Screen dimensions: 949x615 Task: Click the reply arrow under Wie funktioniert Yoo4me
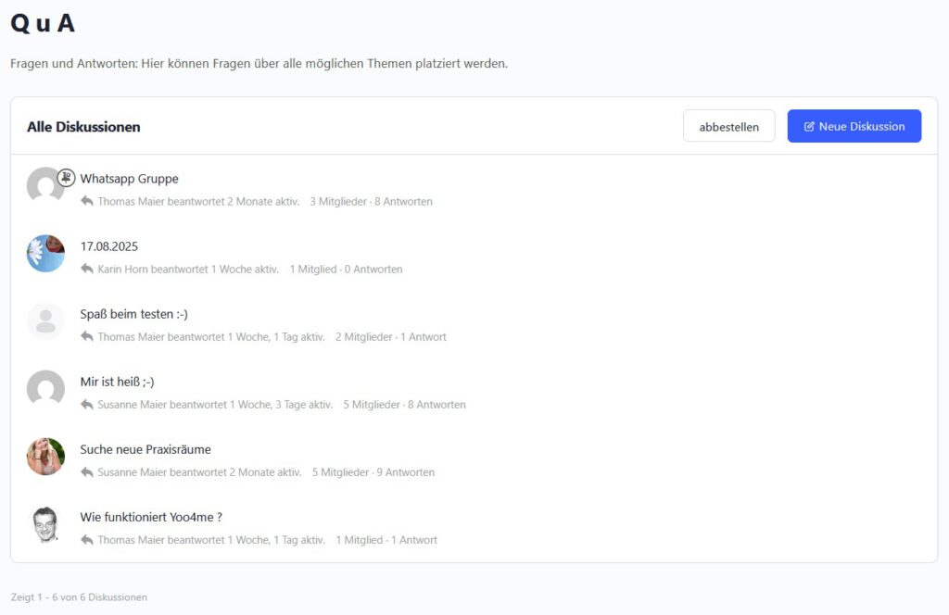(x=87, y=539)
